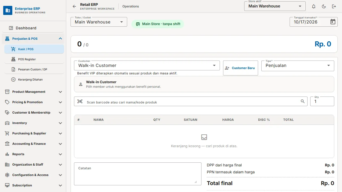Click the logout icon in header
The width and height of the screenshot is (342, 192).
point(334,6)
